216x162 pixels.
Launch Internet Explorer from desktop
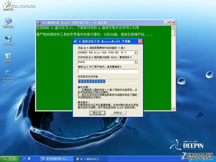(x=8, y=76)
